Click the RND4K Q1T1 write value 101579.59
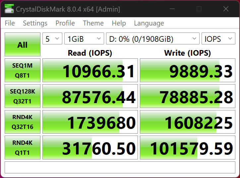This screenshot has height=178, width=240. click(x=188, y=148)
